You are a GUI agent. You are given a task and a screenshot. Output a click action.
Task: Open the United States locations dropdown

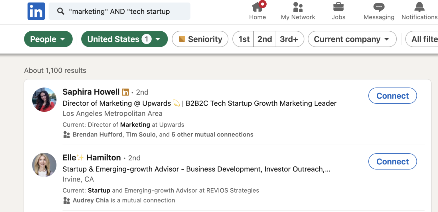point(124,39)
